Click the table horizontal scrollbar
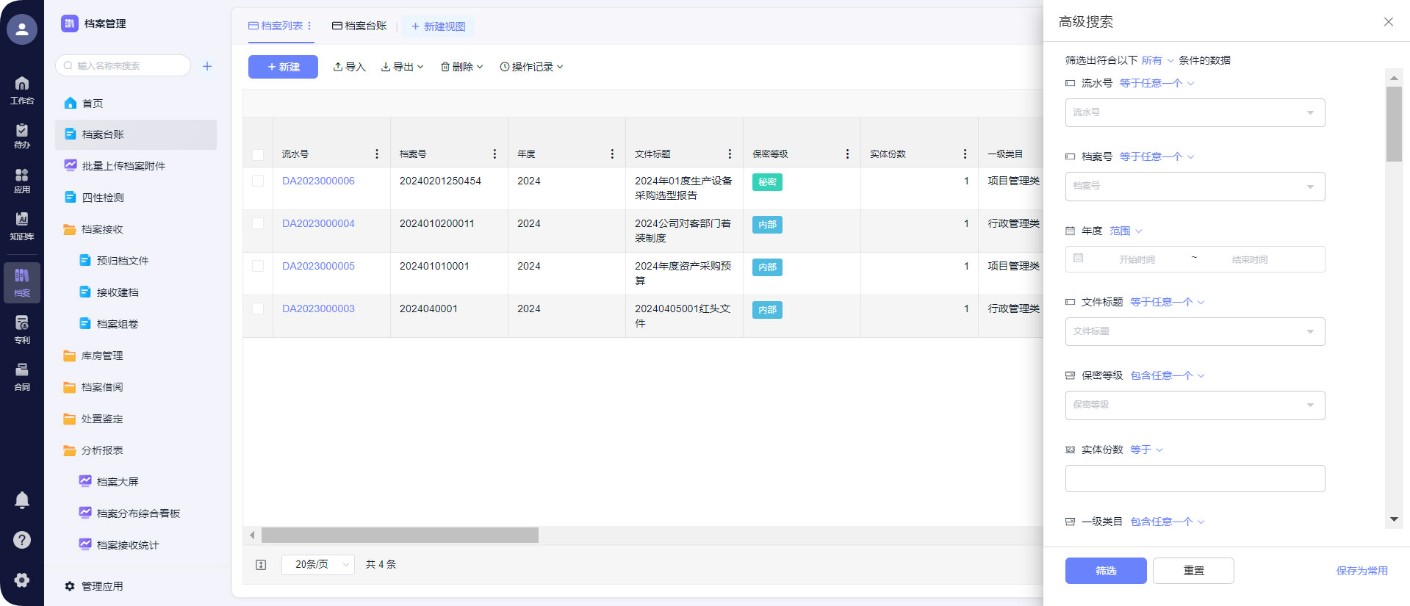Image resolution: width=1410 pixels, height=606 pixels. [x=400, y=535]
